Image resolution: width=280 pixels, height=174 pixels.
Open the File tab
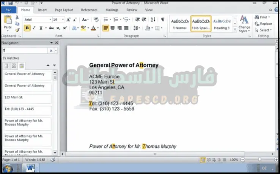8,10
